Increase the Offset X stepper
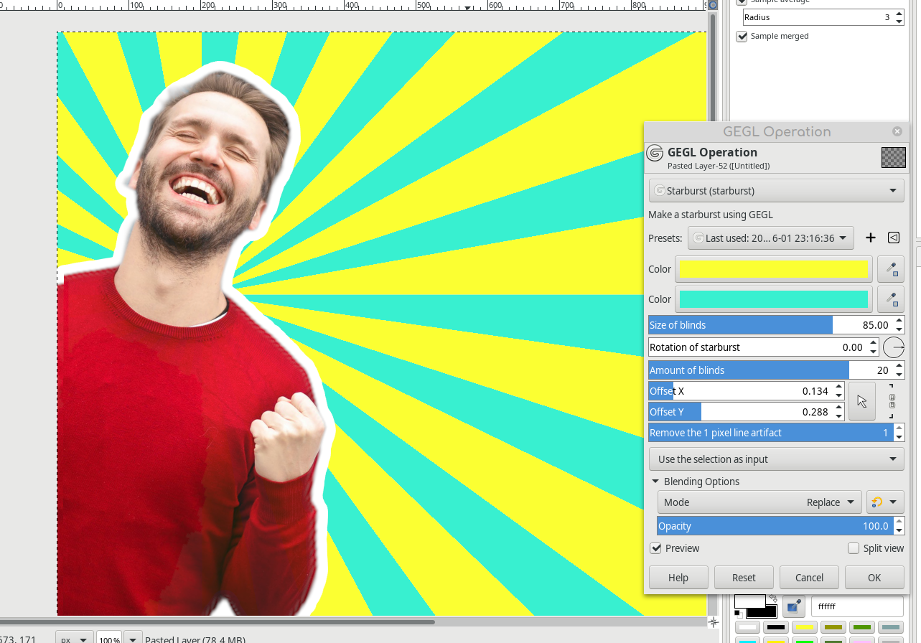The height and width of the screenshot is (643, 921). tap(838, 387)
